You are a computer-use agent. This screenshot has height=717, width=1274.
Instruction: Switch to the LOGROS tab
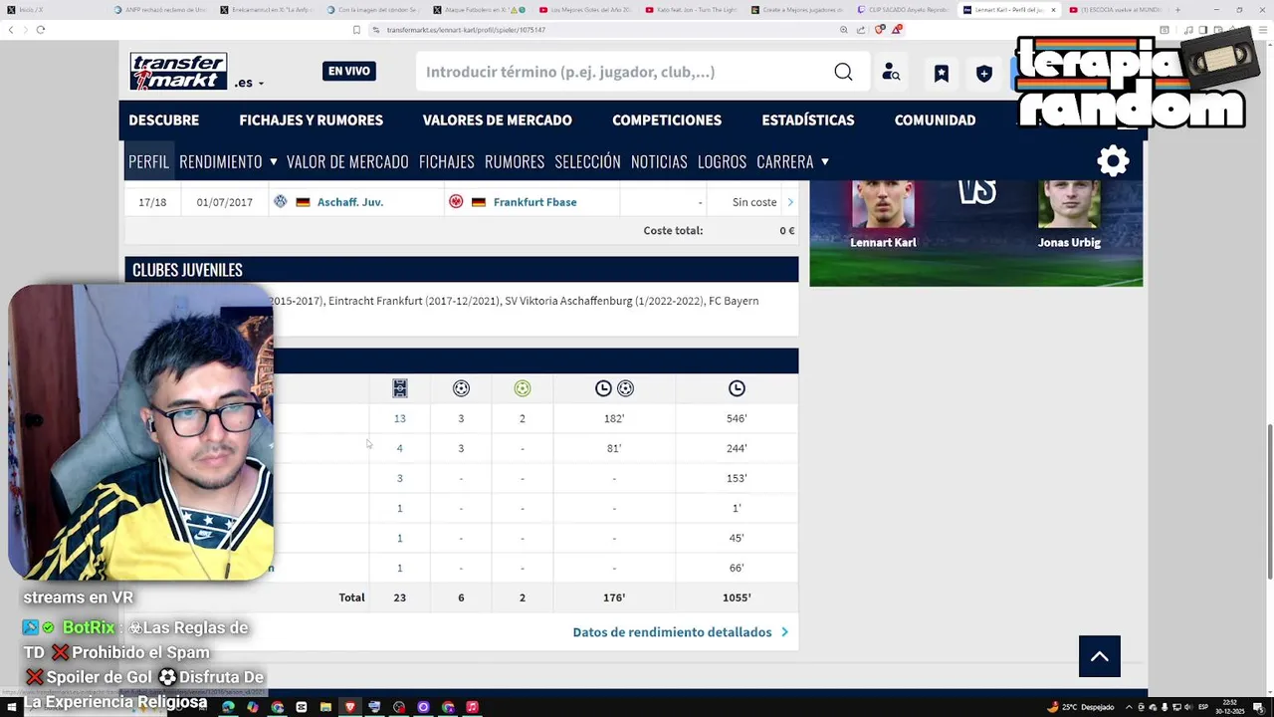(x=722, y=161)
